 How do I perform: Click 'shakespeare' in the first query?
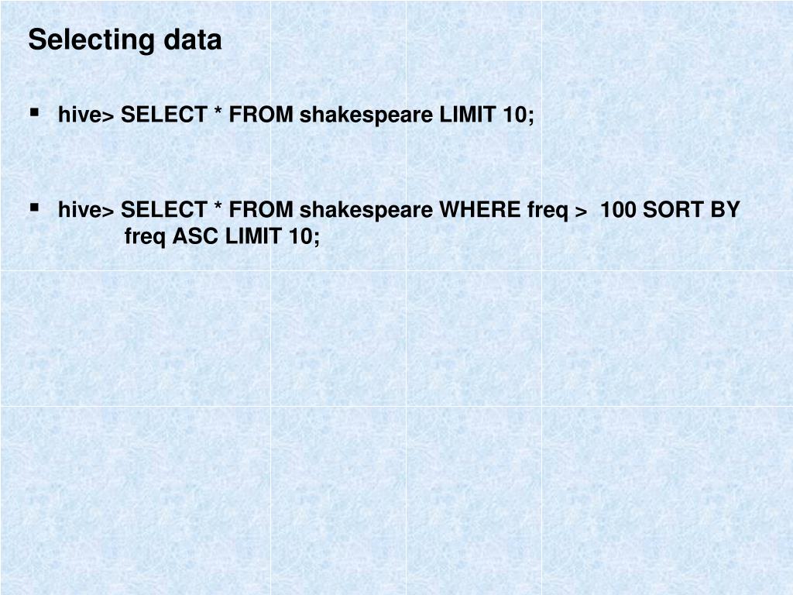point(366,115)
